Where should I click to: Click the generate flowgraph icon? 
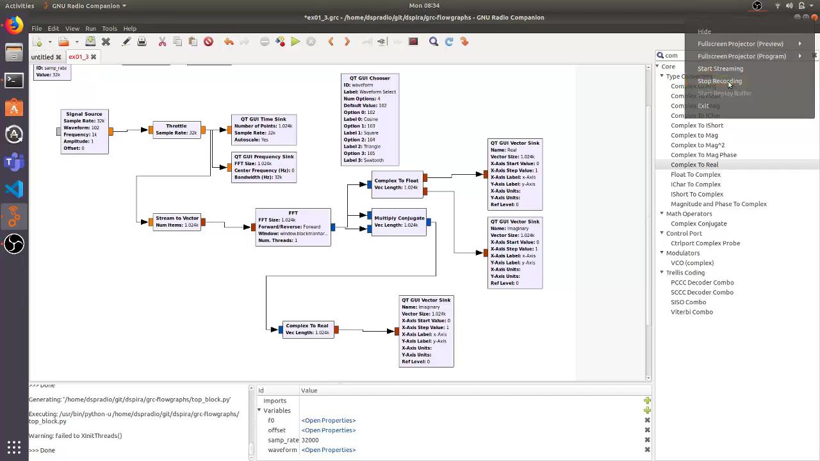[280, 42]
